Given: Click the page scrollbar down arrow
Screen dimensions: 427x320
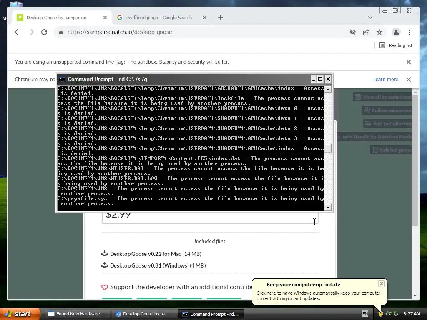Looking at the screenshot, I should pyautogui.click(x=415, y=295).
